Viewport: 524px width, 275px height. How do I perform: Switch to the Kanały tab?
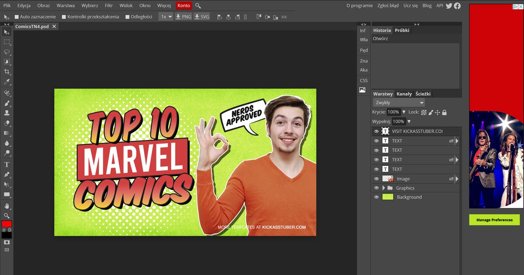404,94
